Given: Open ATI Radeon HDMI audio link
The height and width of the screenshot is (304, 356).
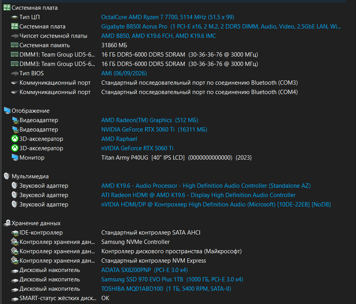Looking at the screenshot, I should pyautogui.click(x=198, y=195).
